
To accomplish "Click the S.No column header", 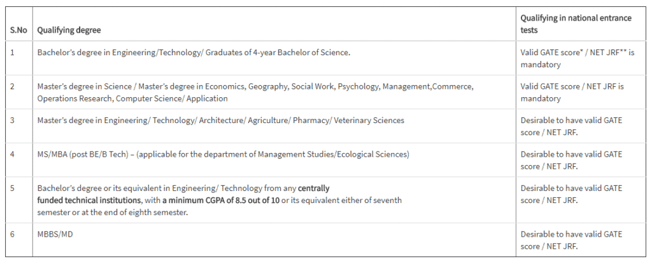I will click(18, 30).
